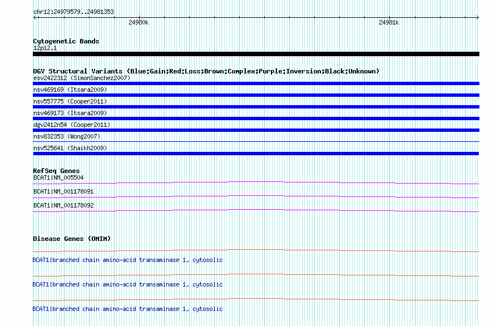Image resolution: width=495 pixels, height=326 pixels.
Task: Click the 12p12.1 band label
Action: click(45, 48)
